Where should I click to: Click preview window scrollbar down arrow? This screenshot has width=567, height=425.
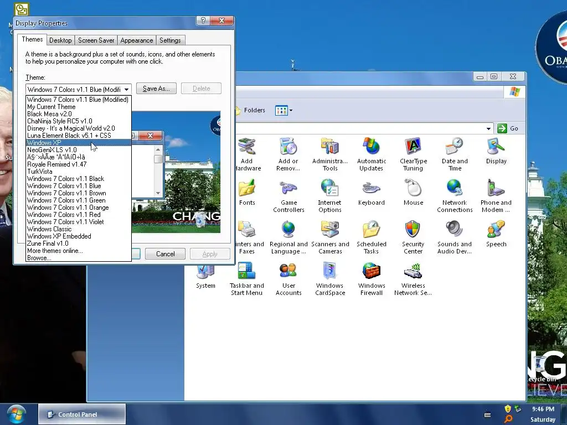tap(158, 193)
